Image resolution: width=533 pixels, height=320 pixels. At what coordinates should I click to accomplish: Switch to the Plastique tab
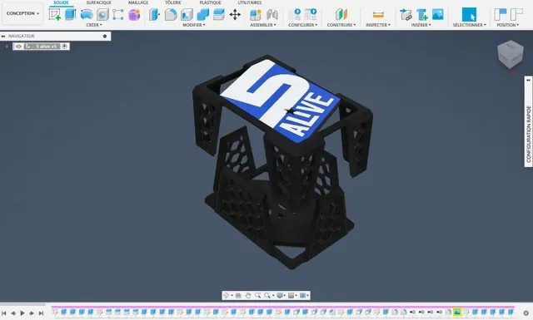(210, 2)
